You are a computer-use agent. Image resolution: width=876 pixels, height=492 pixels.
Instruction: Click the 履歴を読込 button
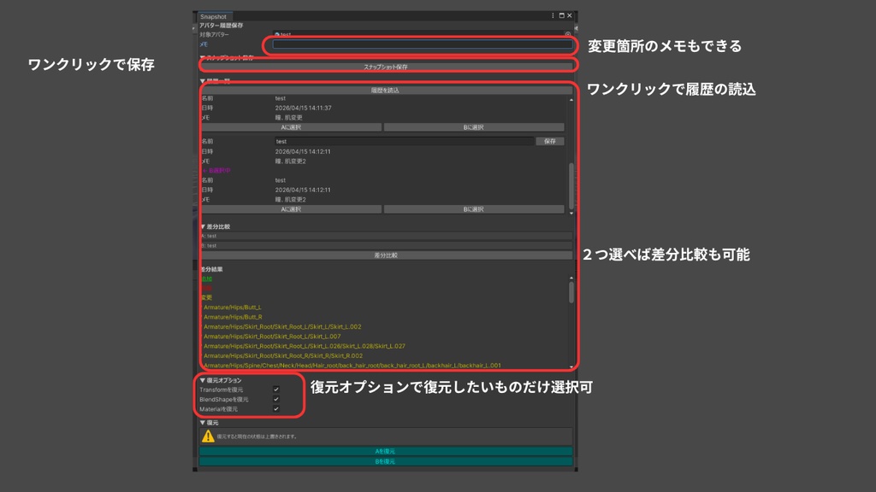tap(385, 90)
